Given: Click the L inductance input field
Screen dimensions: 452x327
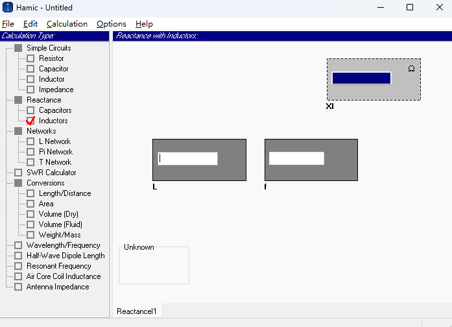Looking at the screenshot, I should (187, 158).
